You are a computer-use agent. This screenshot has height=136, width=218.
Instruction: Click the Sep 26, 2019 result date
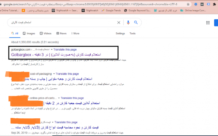(x=19, y=133)
